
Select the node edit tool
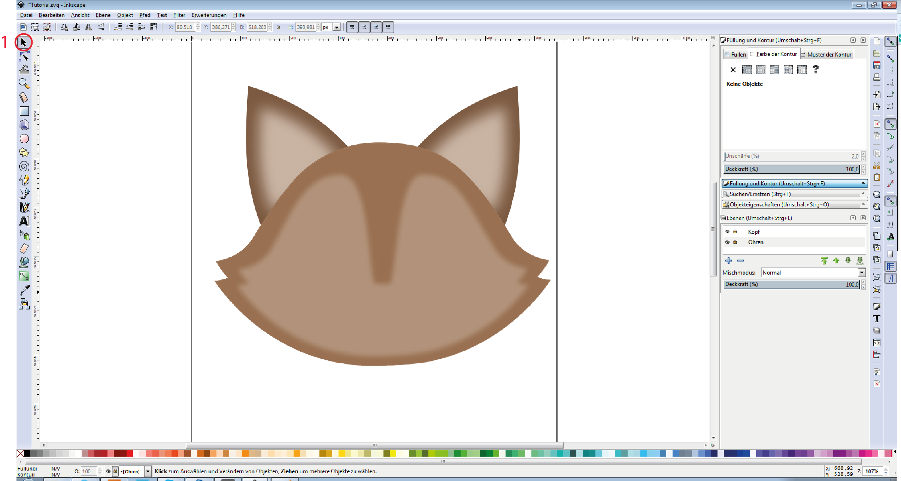24,56
